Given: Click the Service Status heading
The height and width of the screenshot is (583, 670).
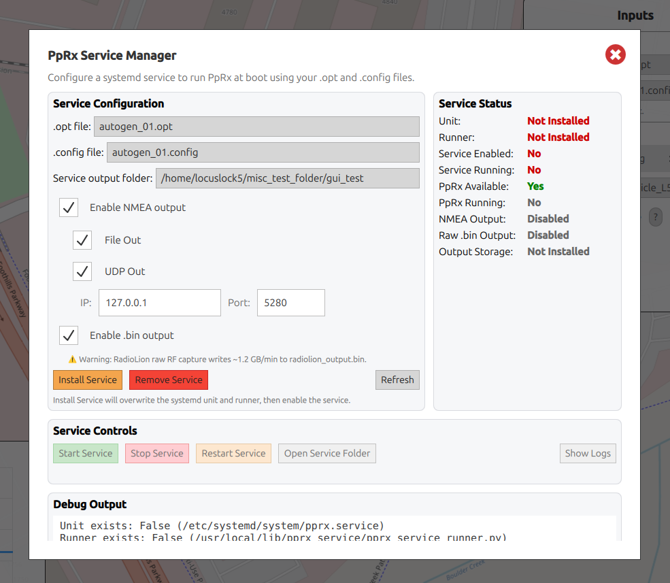Looking at the screenshot, I should click(475, 104).
